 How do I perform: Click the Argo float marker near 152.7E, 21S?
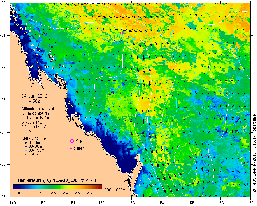coord(121,33)
